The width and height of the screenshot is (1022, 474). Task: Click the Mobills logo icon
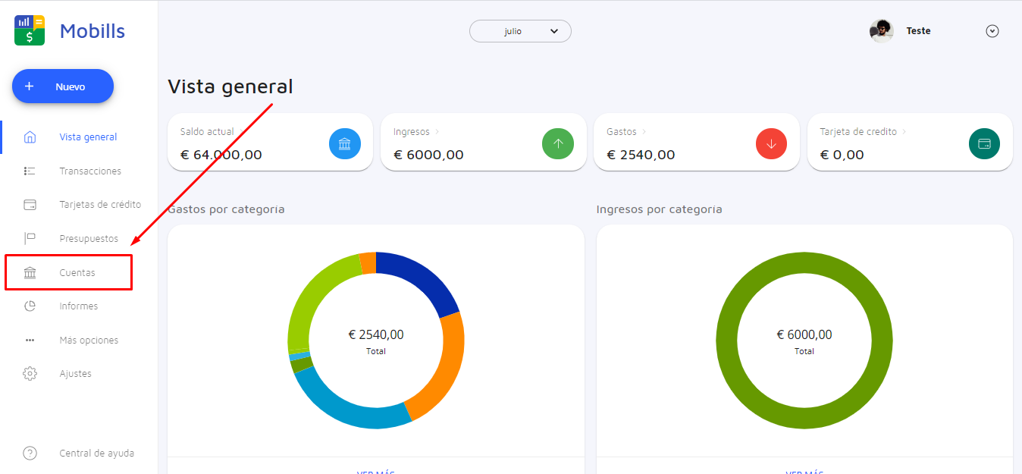click(30, 31)
